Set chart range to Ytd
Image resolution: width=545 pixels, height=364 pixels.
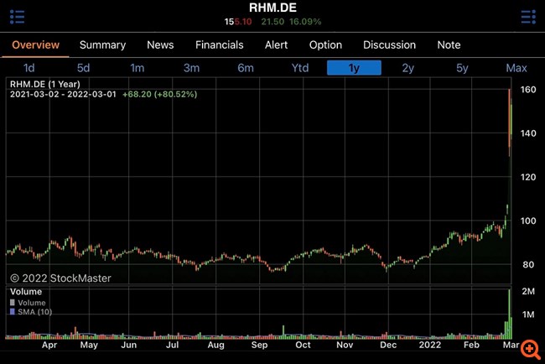point(299,68)
